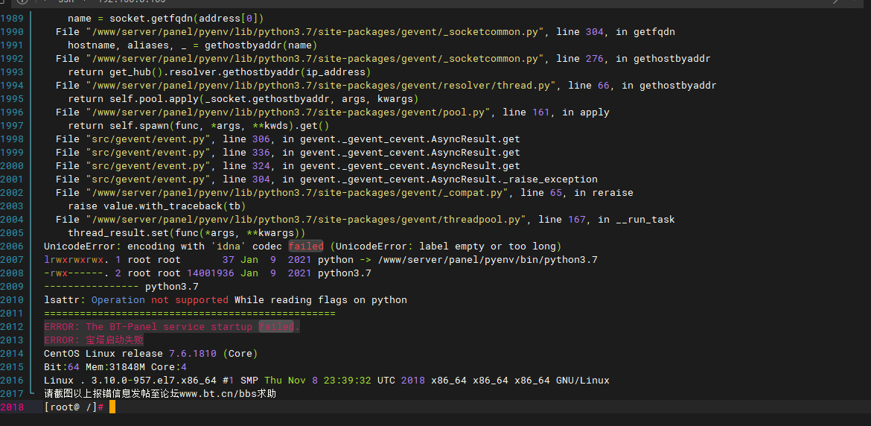Click "line 167, in __run_task" text
Screen dimensions: 871x426
607,220
